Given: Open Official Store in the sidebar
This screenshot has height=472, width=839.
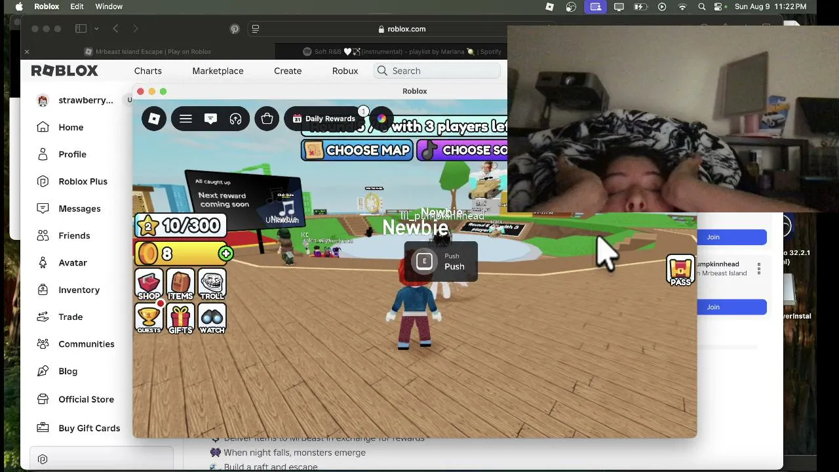Looking at the screenshot, I should point(86,399).
